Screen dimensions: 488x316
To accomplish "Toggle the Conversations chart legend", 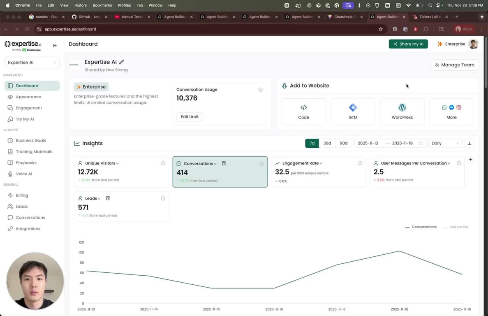I will pyautogui.click(x=421, y=227).
